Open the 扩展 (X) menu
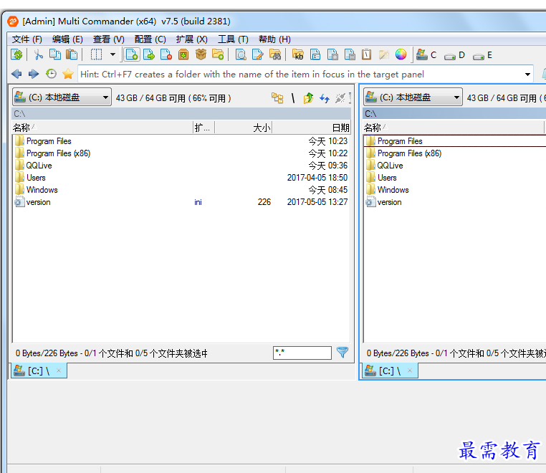The image size is (546, 473). (x=191, y=39)
